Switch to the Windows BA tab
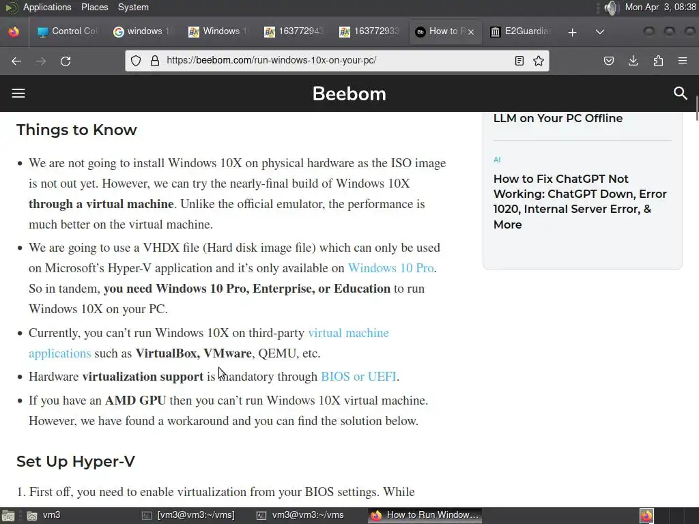Viewport: 699px width, 524px height. pos(218,31)
